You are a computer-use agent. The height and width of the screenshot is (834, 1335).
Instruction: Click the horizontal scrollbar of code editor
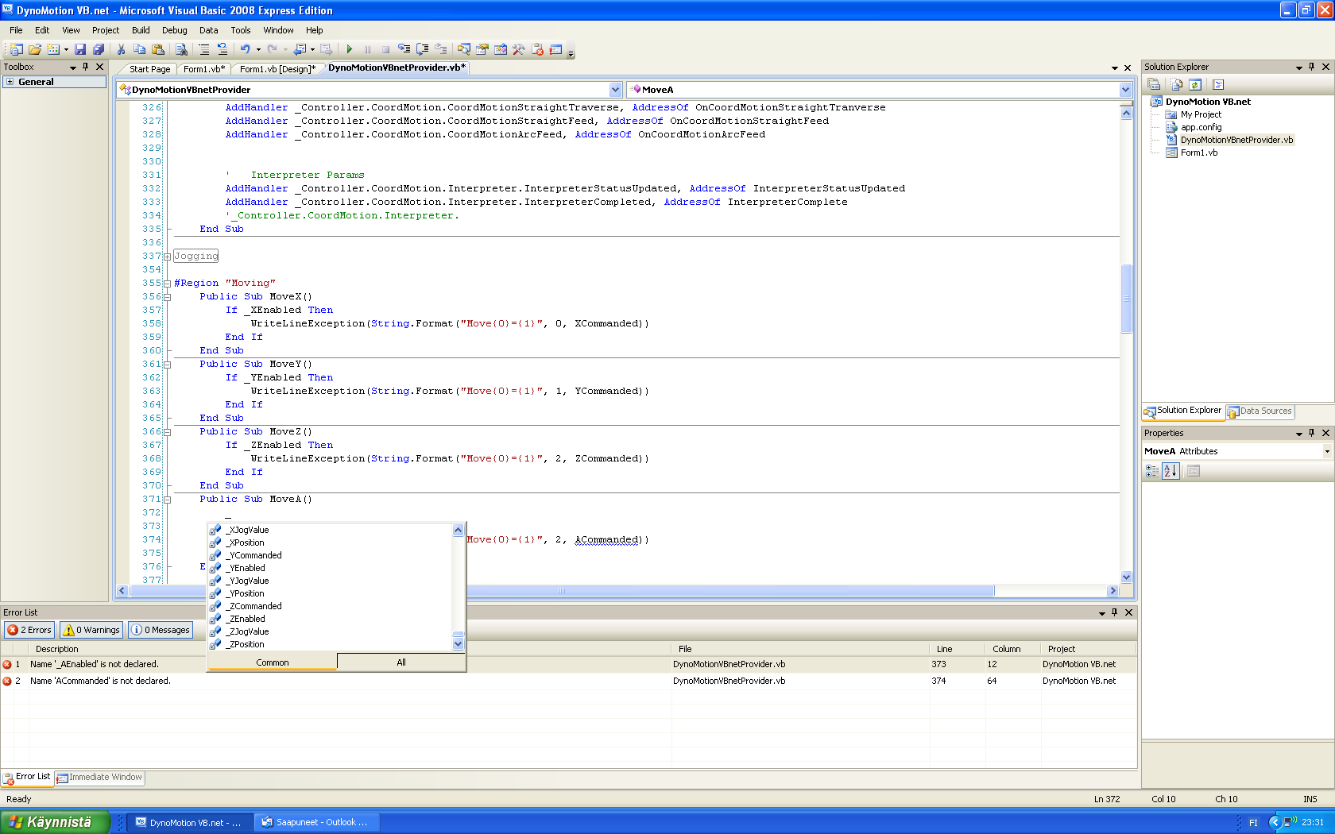tap(715, 591)
